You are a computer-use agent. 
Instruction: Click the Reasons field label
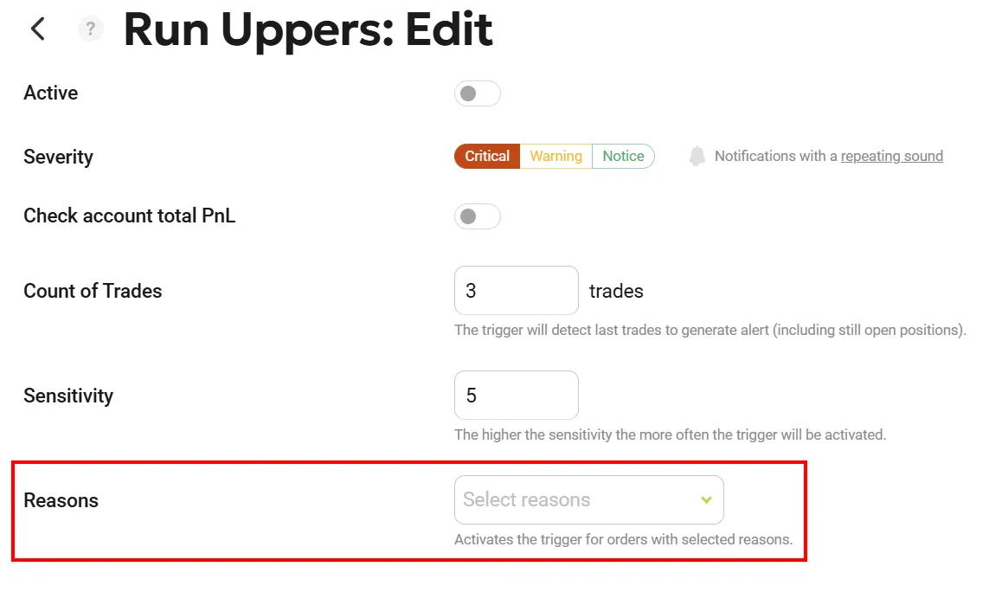tap(61, 500)
